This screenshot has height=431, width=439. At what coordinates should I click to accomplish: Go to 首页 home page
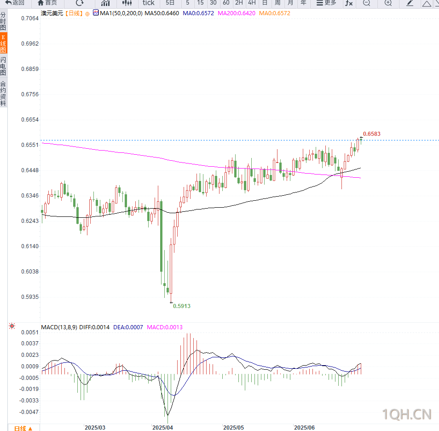click(x=47, y=3)
